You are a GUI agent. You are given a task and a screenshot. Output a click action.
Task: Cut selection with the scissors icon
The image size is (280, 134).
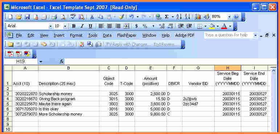click(x=92, y=17)
